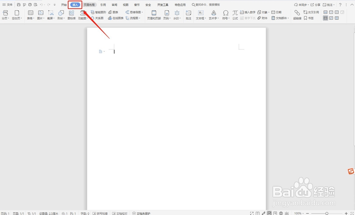Switch to the Page Layout (页面布局) tab

point(89,5)
